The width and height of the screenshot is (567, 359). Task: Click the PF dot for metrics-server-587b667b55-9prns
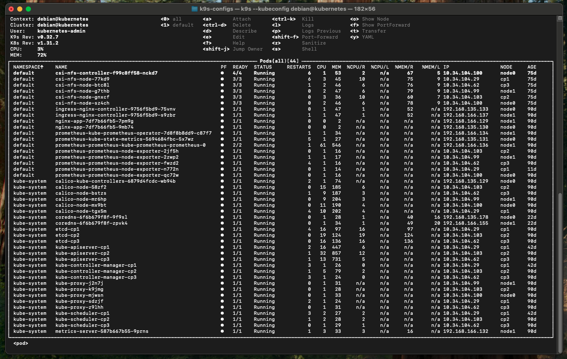click(x=222, y=332)
